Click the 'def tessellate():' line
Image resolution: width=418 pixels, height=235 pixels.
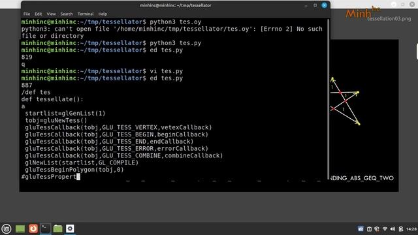52,99
